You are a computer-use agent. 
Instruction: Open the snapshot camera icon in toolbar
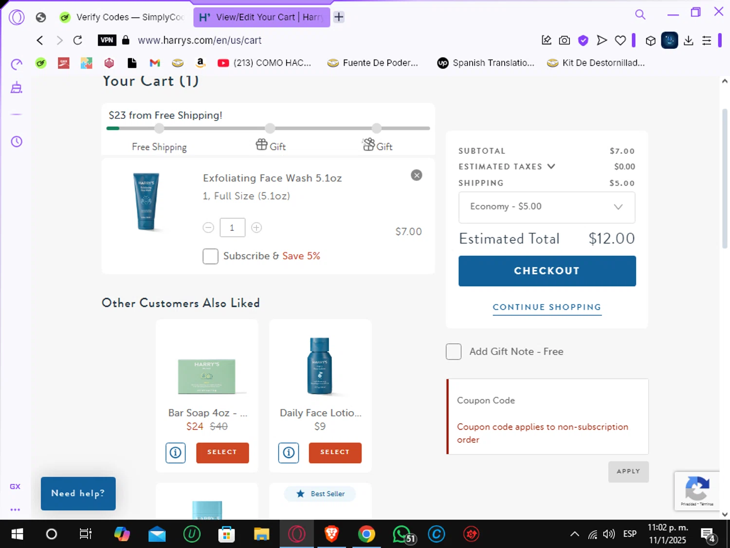pyautogui.click(x=565, y=40)
